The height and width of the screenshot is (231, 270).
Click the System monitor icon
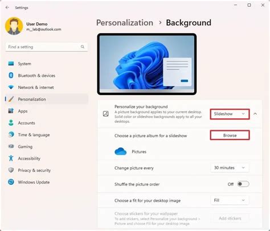11,64
